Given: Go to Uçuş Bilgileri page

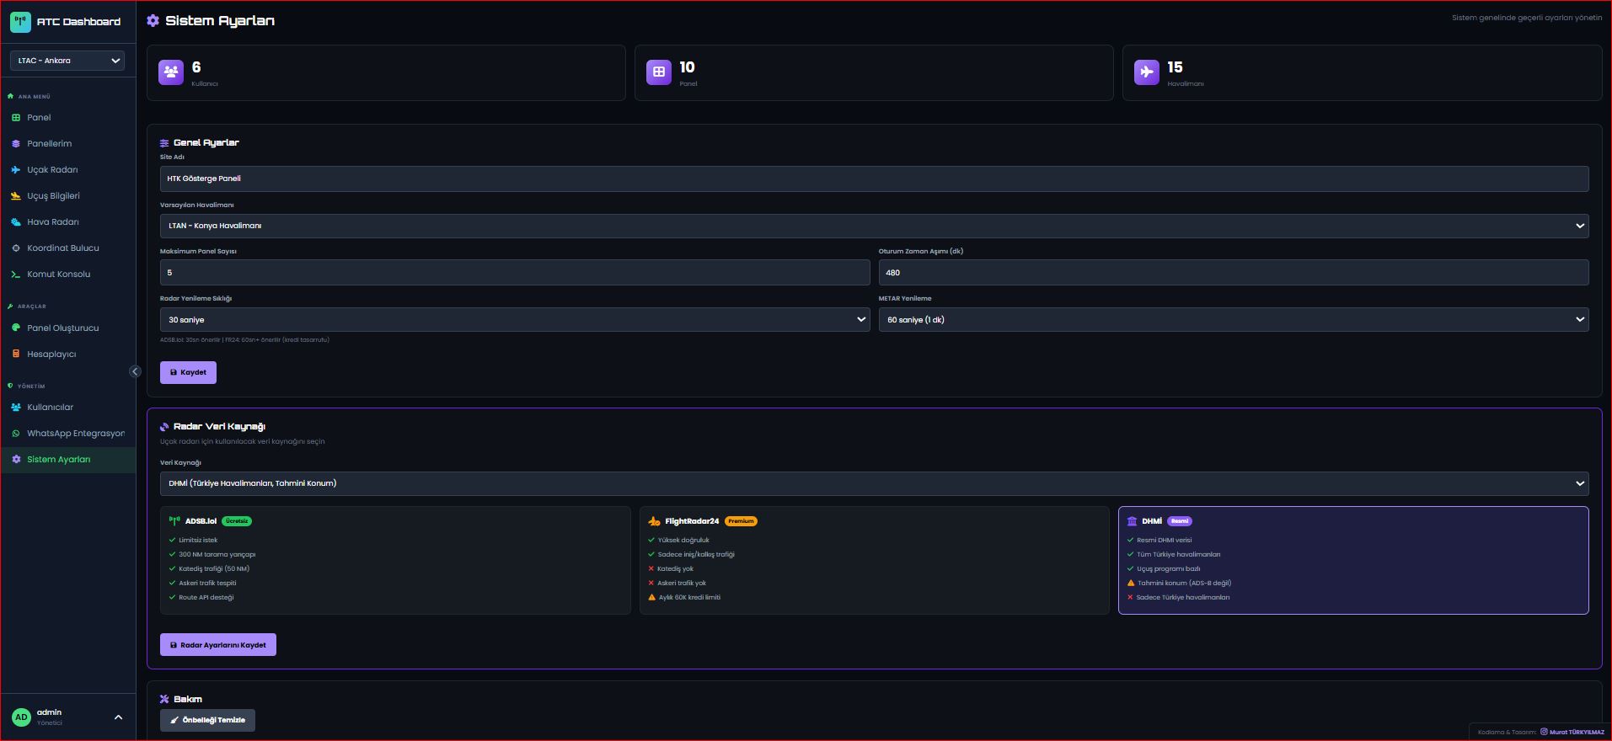Looking at the screenshot, I should point(67,196).
